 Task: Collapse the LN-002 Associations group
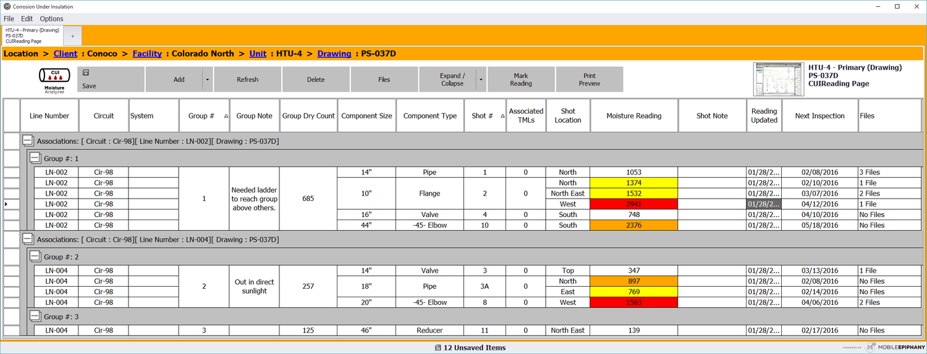[28, 141]
